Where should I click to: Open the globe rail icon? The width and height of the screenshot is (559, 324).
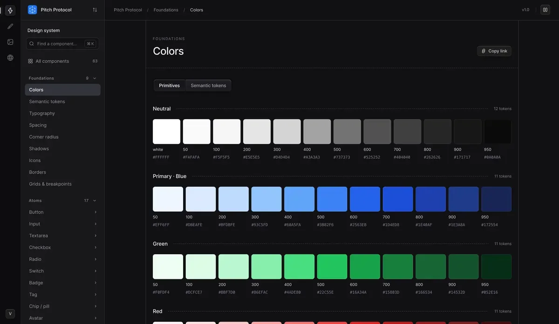click(x=10, y=58)
